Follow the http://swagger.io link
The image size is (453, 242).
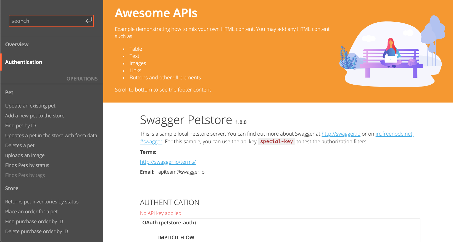(x=341, y=134)
